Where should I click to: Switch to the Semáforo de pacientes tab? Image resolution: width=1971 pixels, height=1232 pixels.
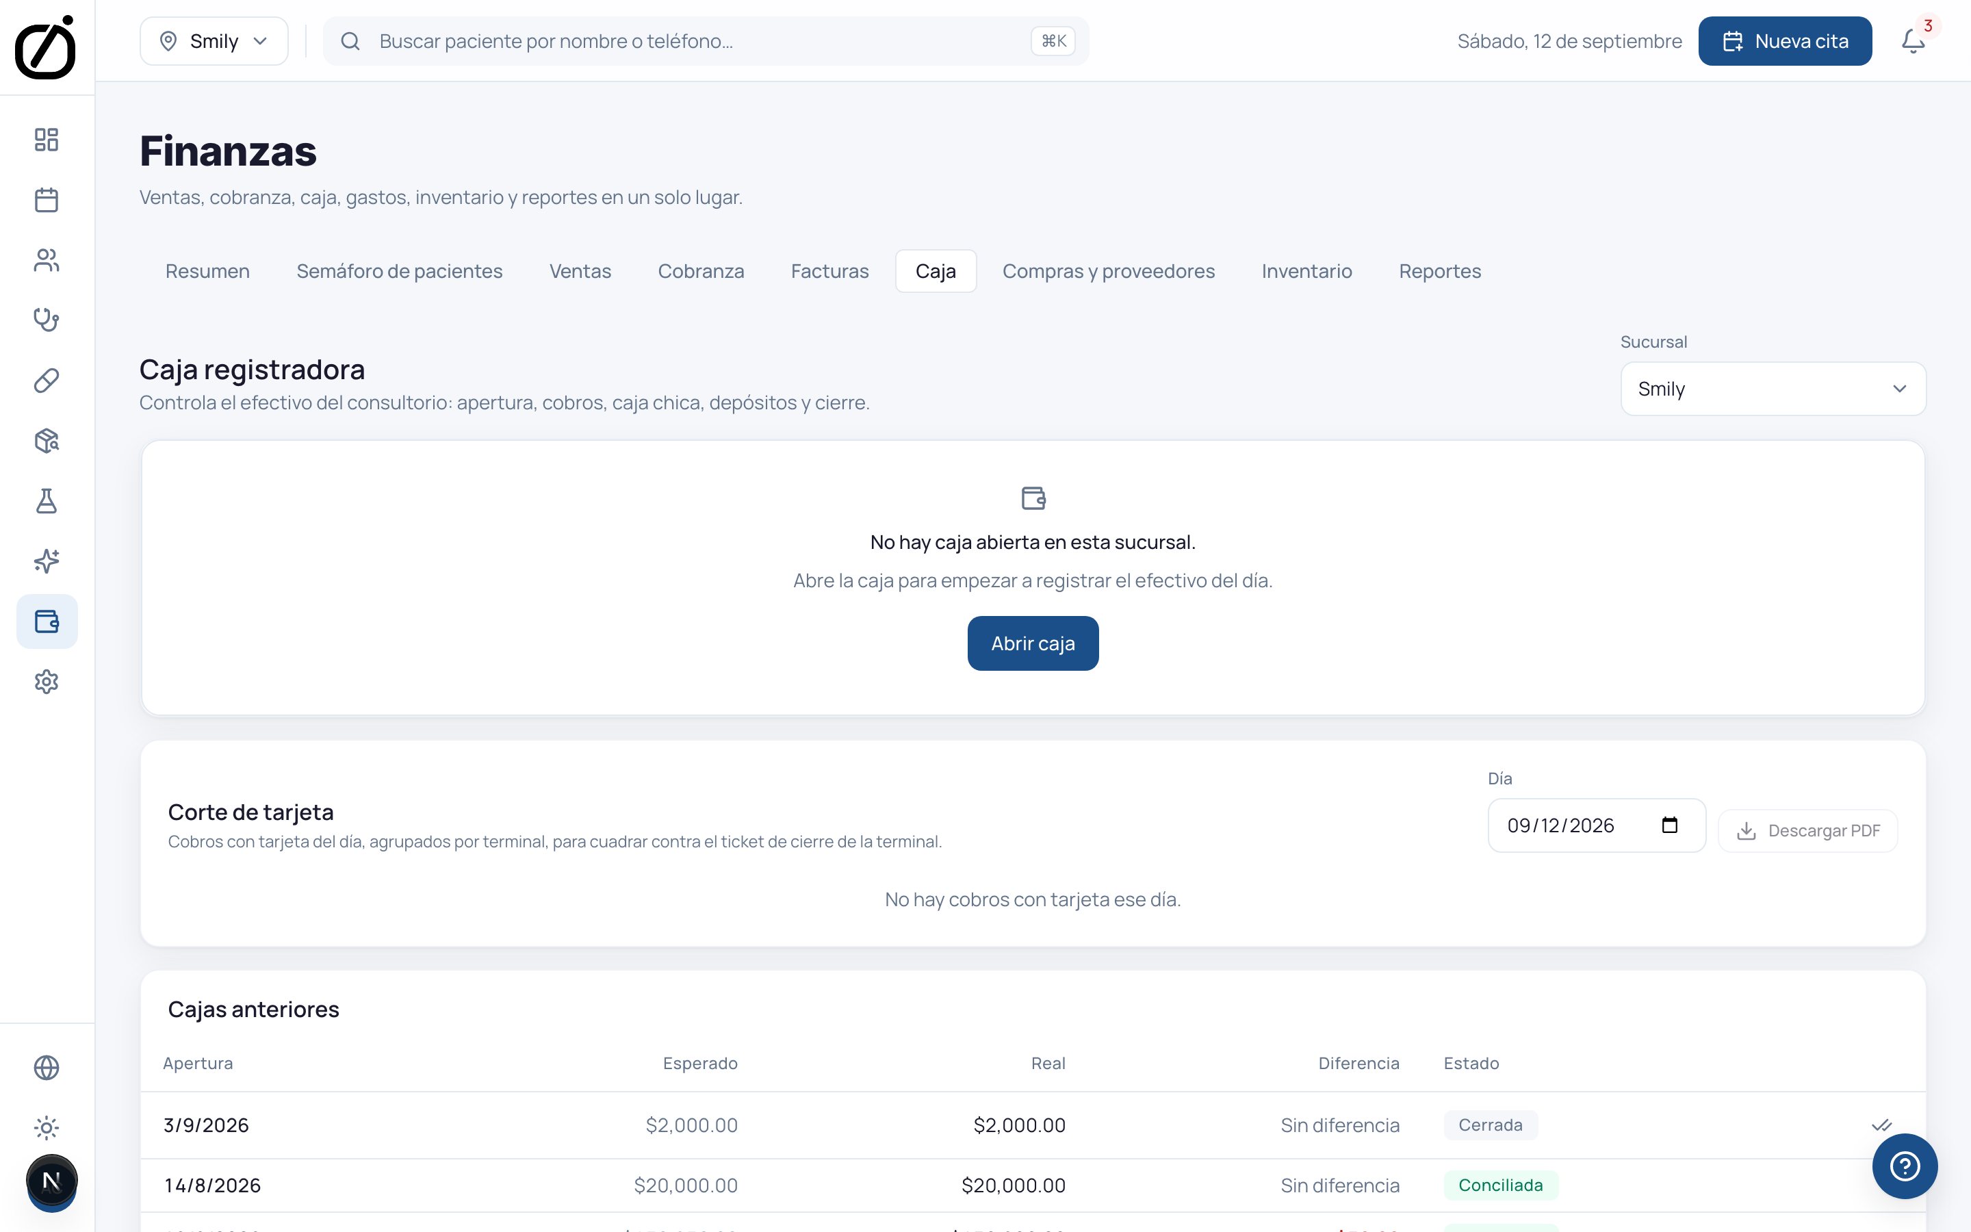(399, 271)
